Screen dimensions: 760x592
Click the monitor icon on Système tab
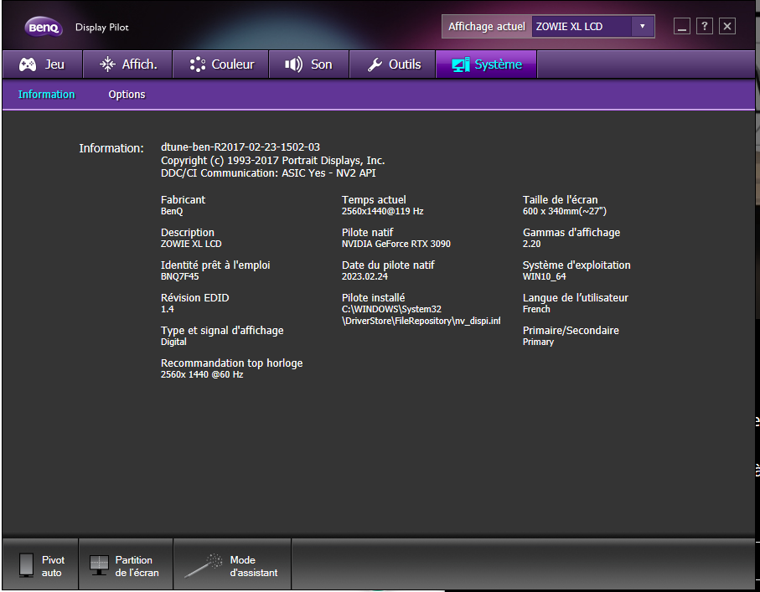point(461,64)
